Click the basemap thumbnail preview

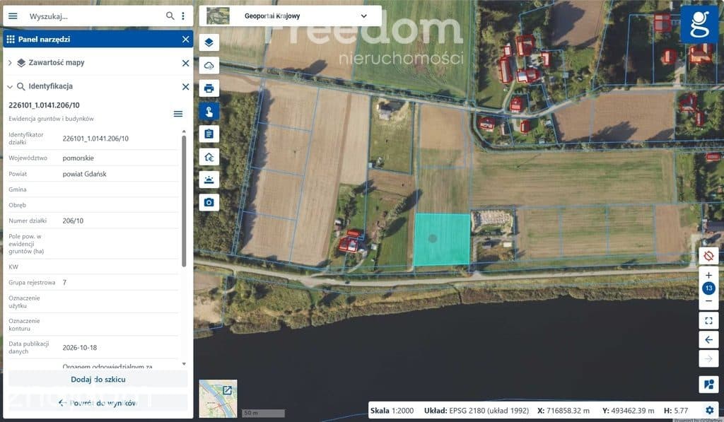[x=218, y=16]
